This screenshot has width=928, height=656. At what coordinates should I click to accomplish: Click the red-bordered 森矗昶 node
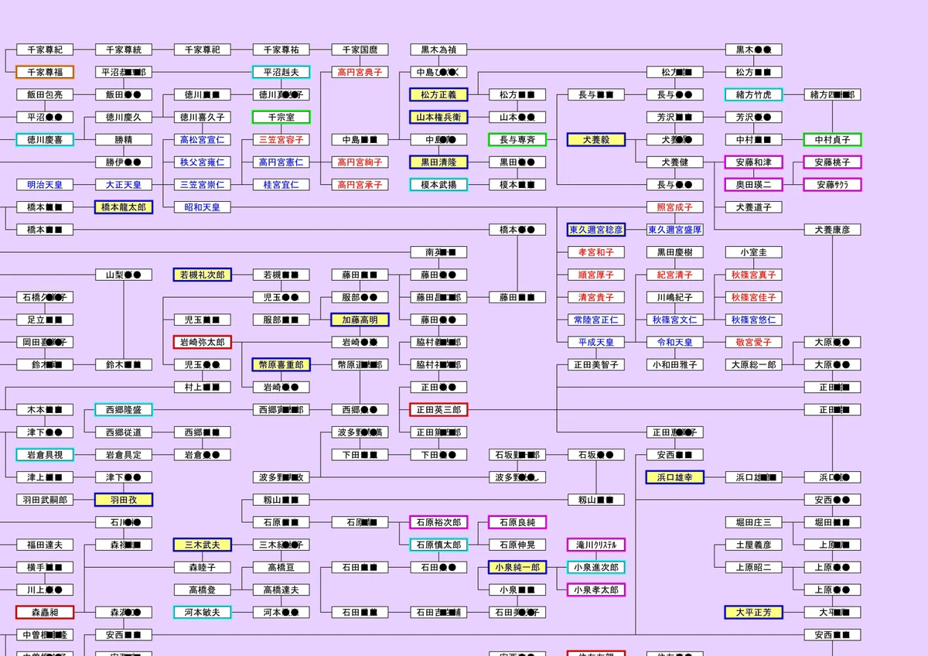[x=45, y=612]
